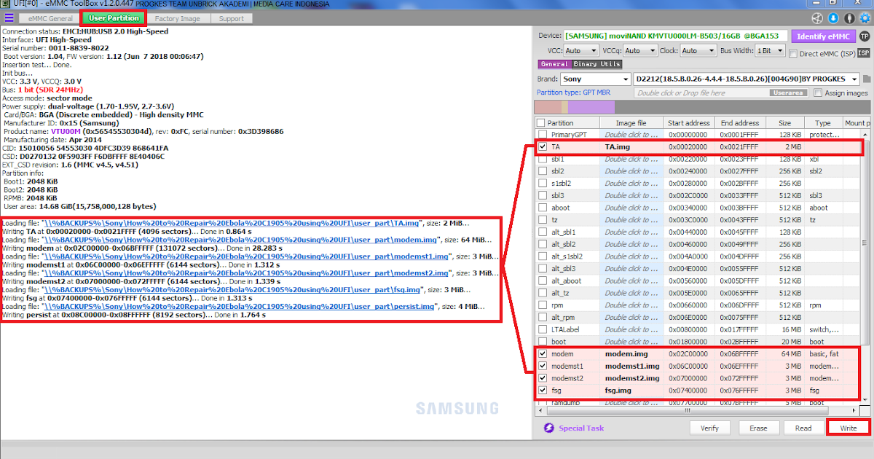Check the boot partition checkbox
Viewport: 874px width, 459px height.
click(x=542, y=341)
